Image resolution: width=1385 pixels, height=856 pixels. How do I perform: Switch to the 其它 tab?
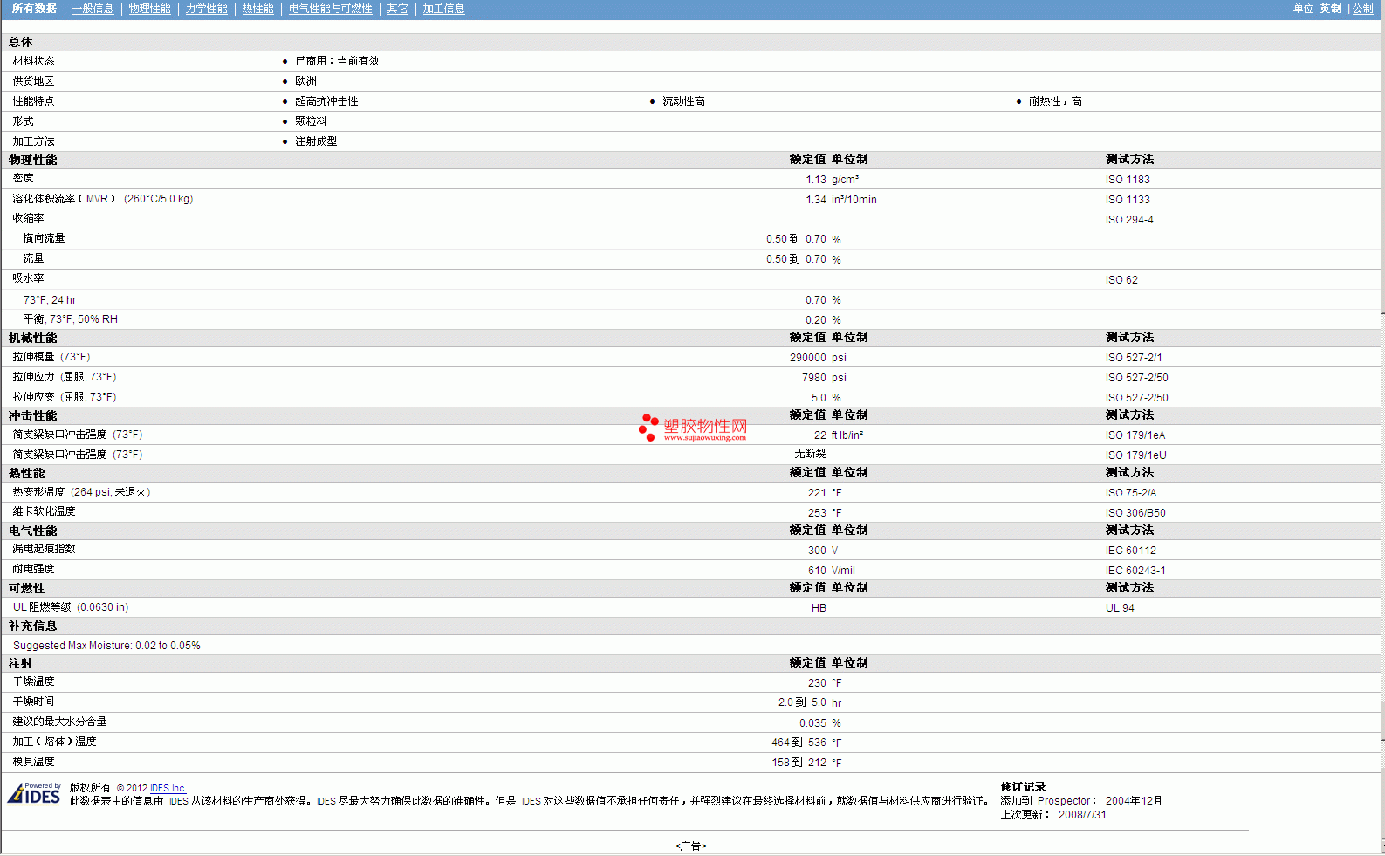[397, 9]
